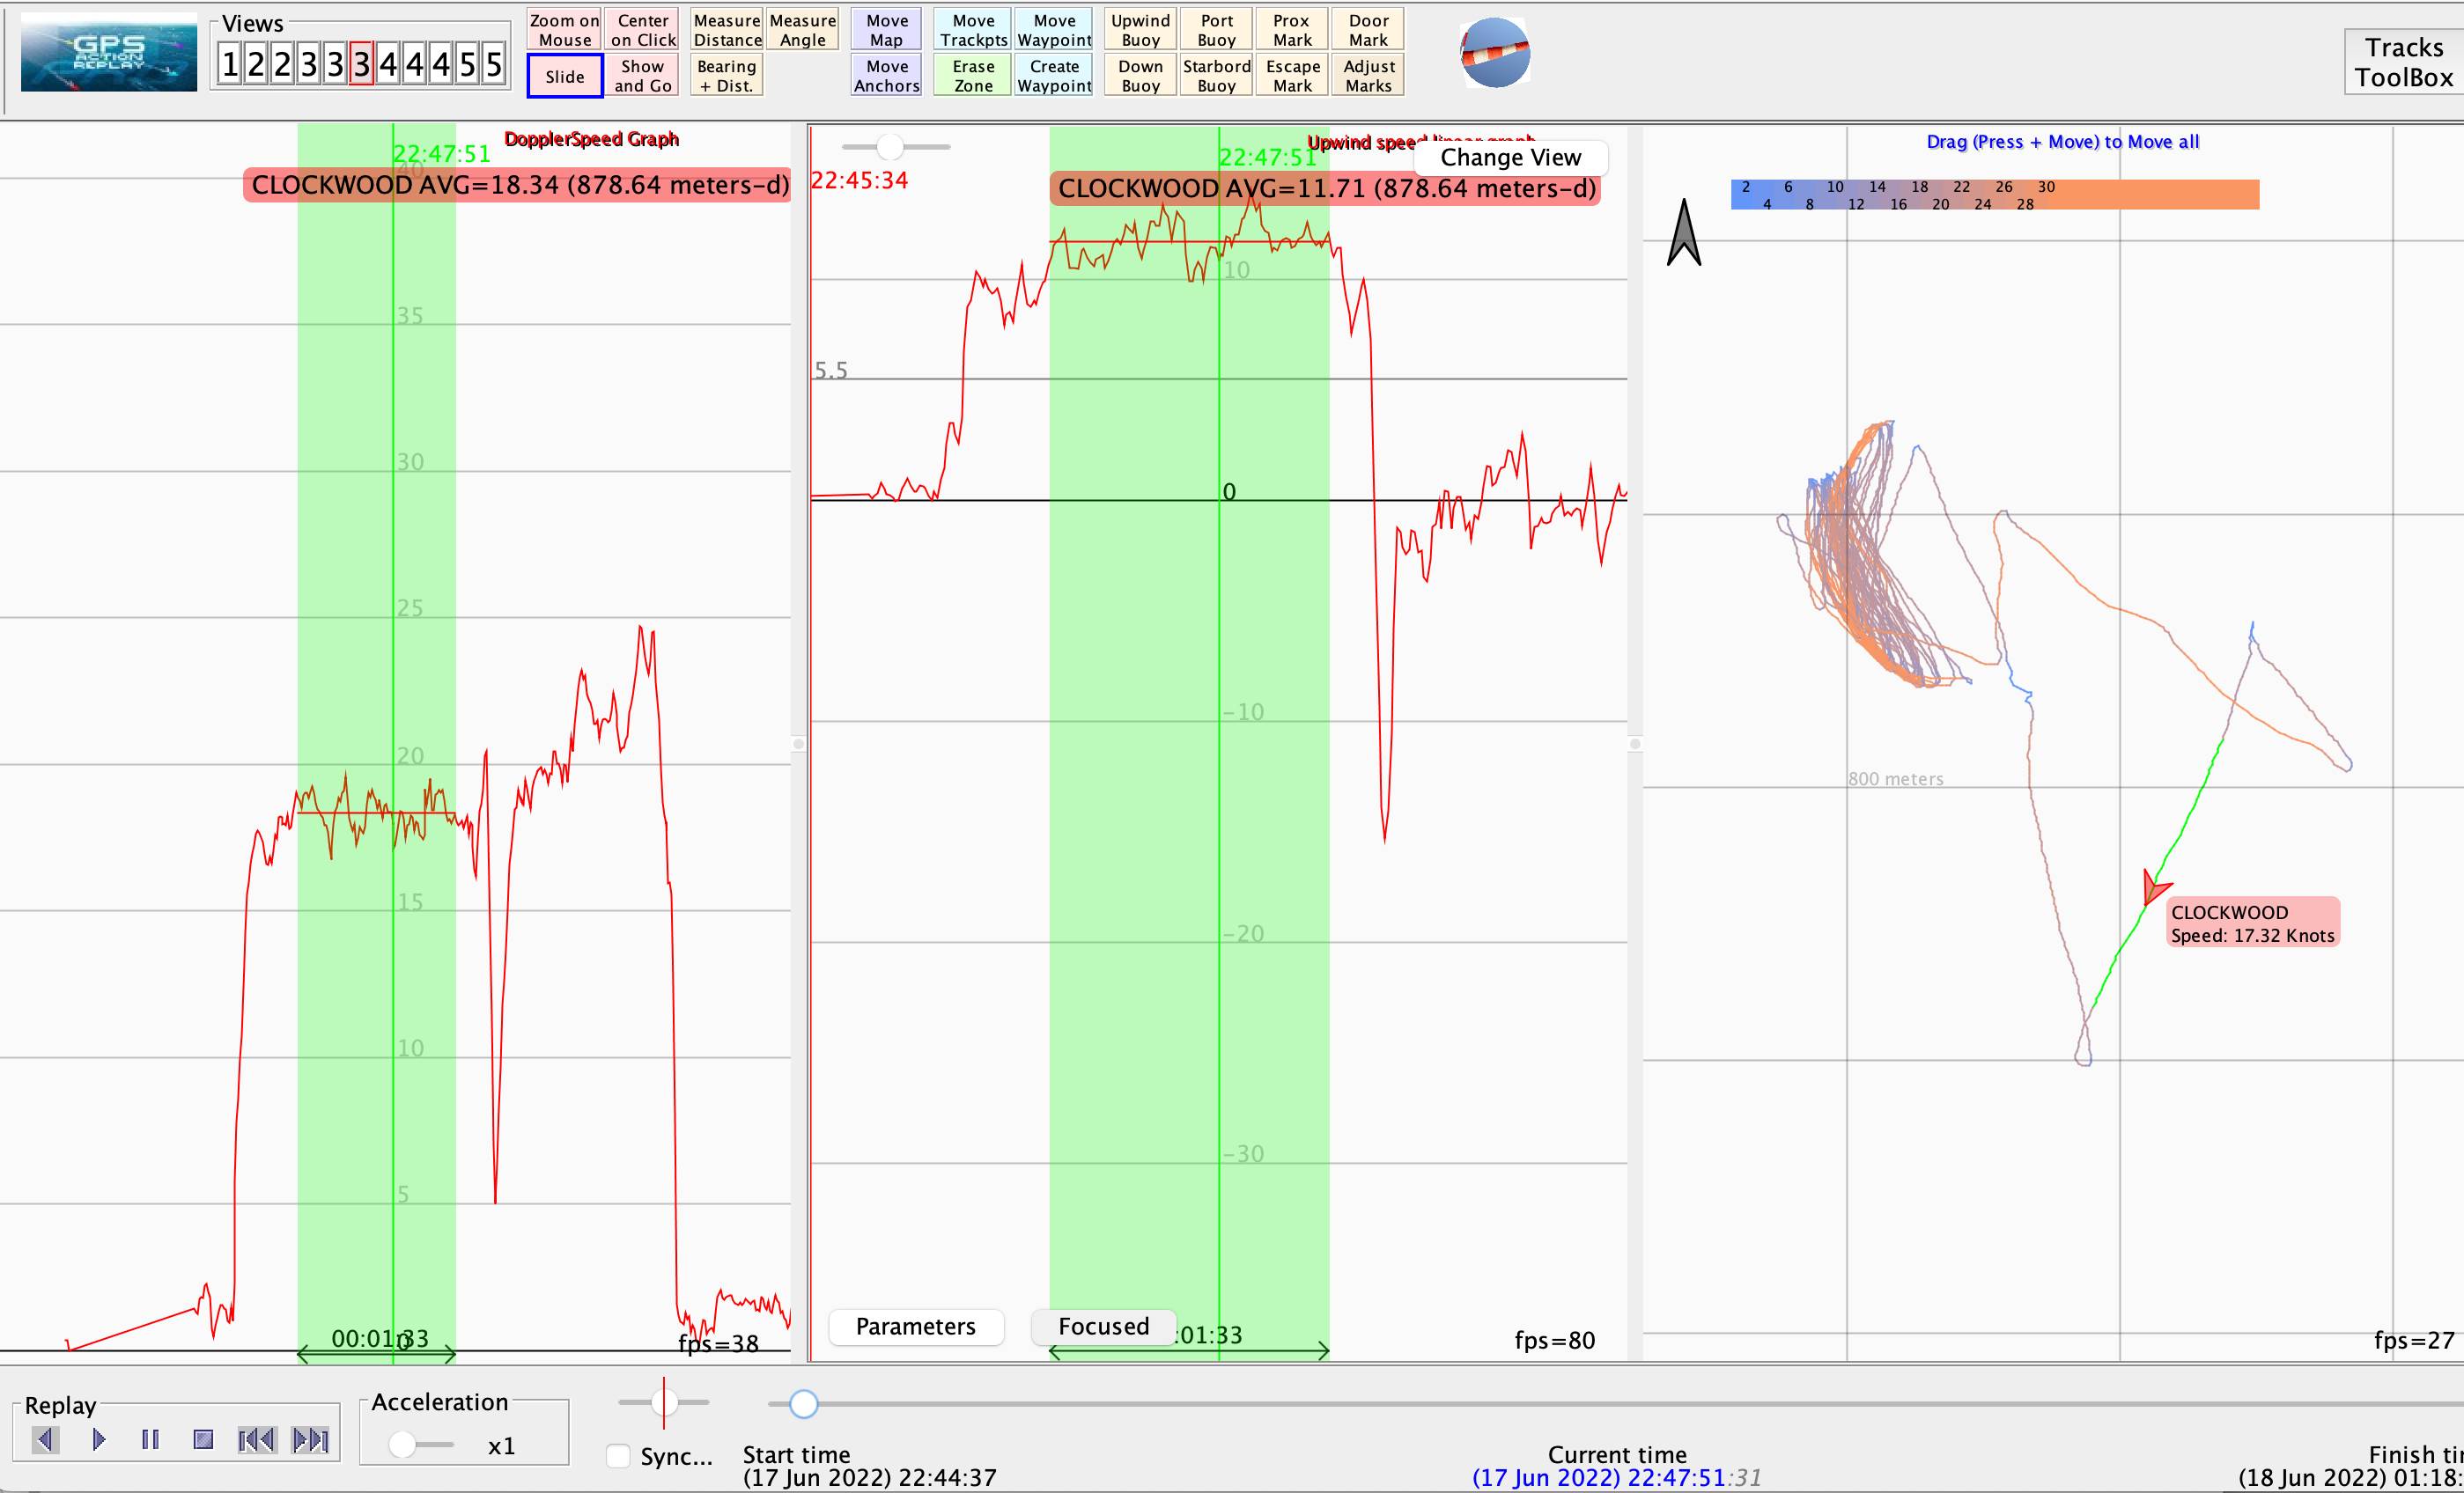Image resolution: width=2464 pixels, height=1493 pixels.
Task: Open the Tracks ToolBox panel
Action: coord(2402,62)
